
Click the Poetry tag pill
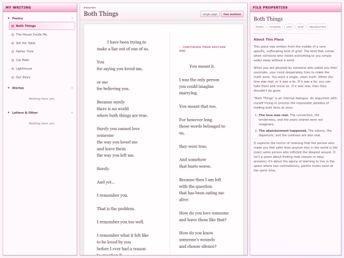pyautogui.click(x=259, y=27)
